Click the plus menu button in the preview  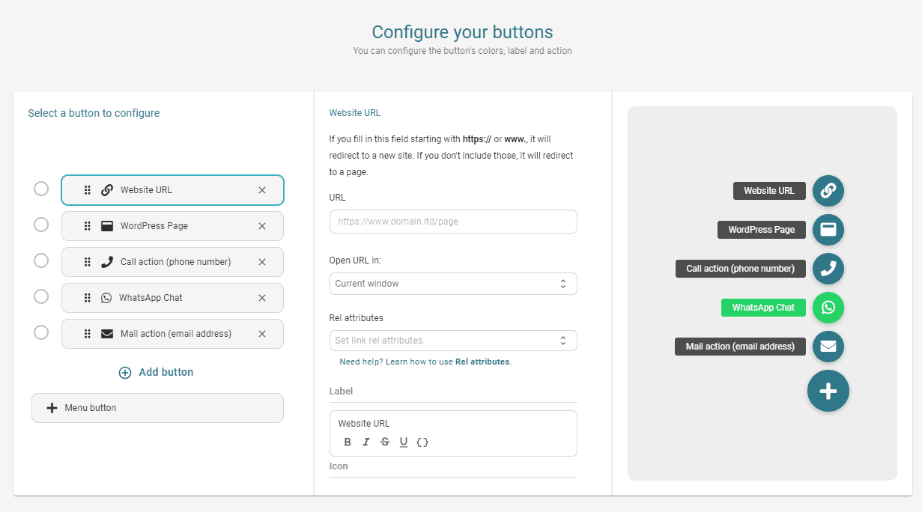pyautogui.click(x=828, y=391)
